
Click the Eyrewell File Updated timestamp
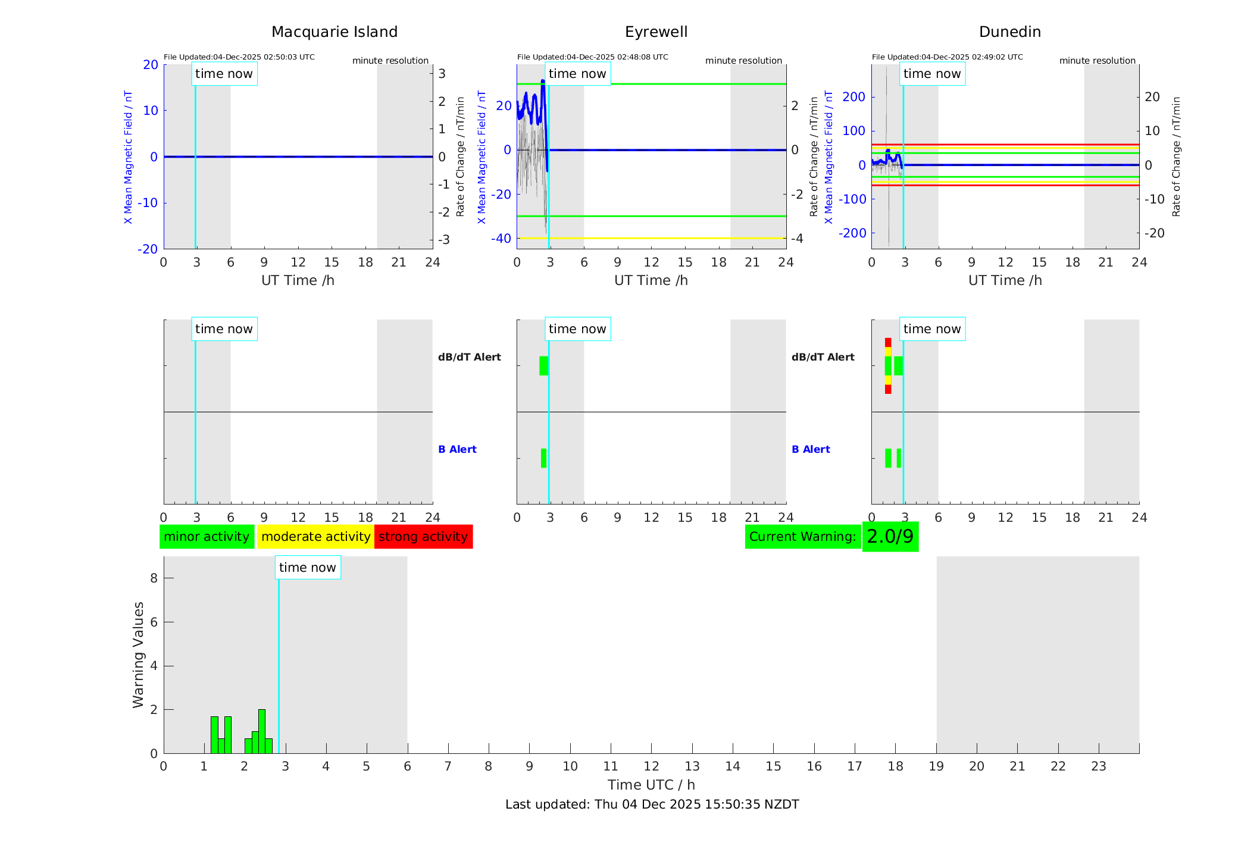coord(592,57)
